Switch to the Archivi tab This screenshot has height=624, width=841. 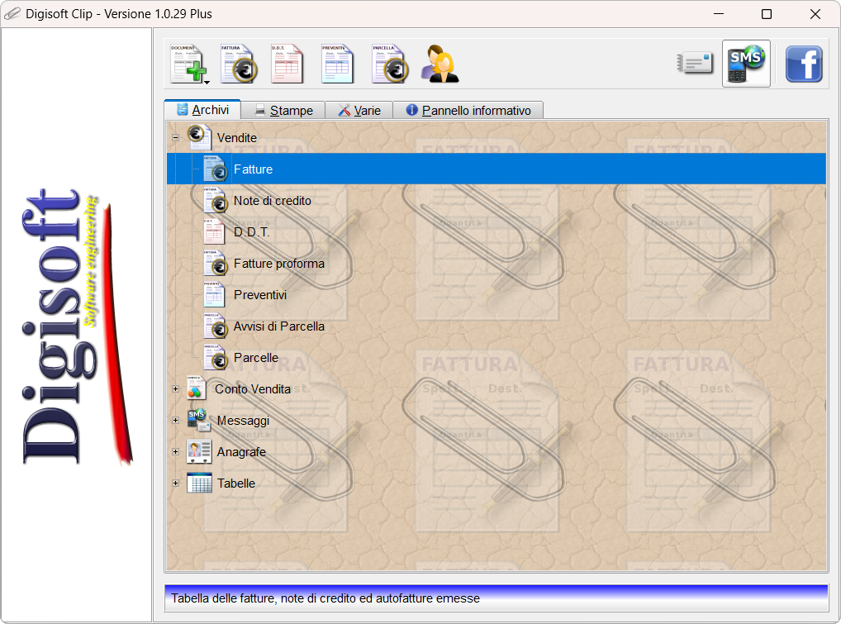click(x=202, y=110)
